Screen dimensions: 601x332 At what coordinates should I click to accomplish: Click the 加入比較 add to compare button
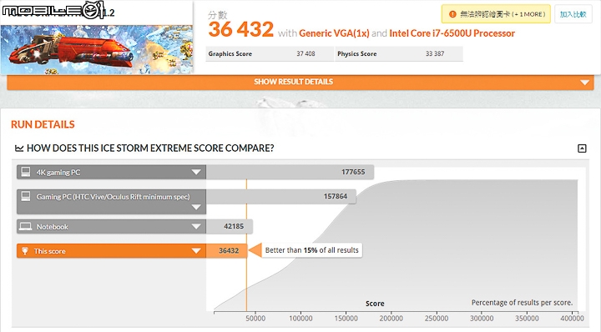[573, 14]
